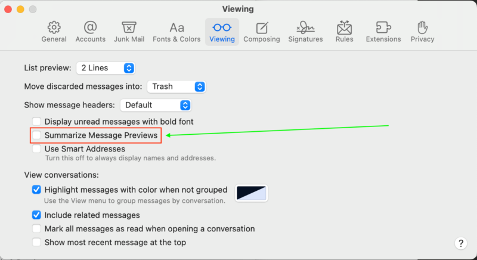This screenshot has width=477, height=260.
Task: Open the Move discarded messages into Trash dropdown
Action: click(x=176, y=86)
